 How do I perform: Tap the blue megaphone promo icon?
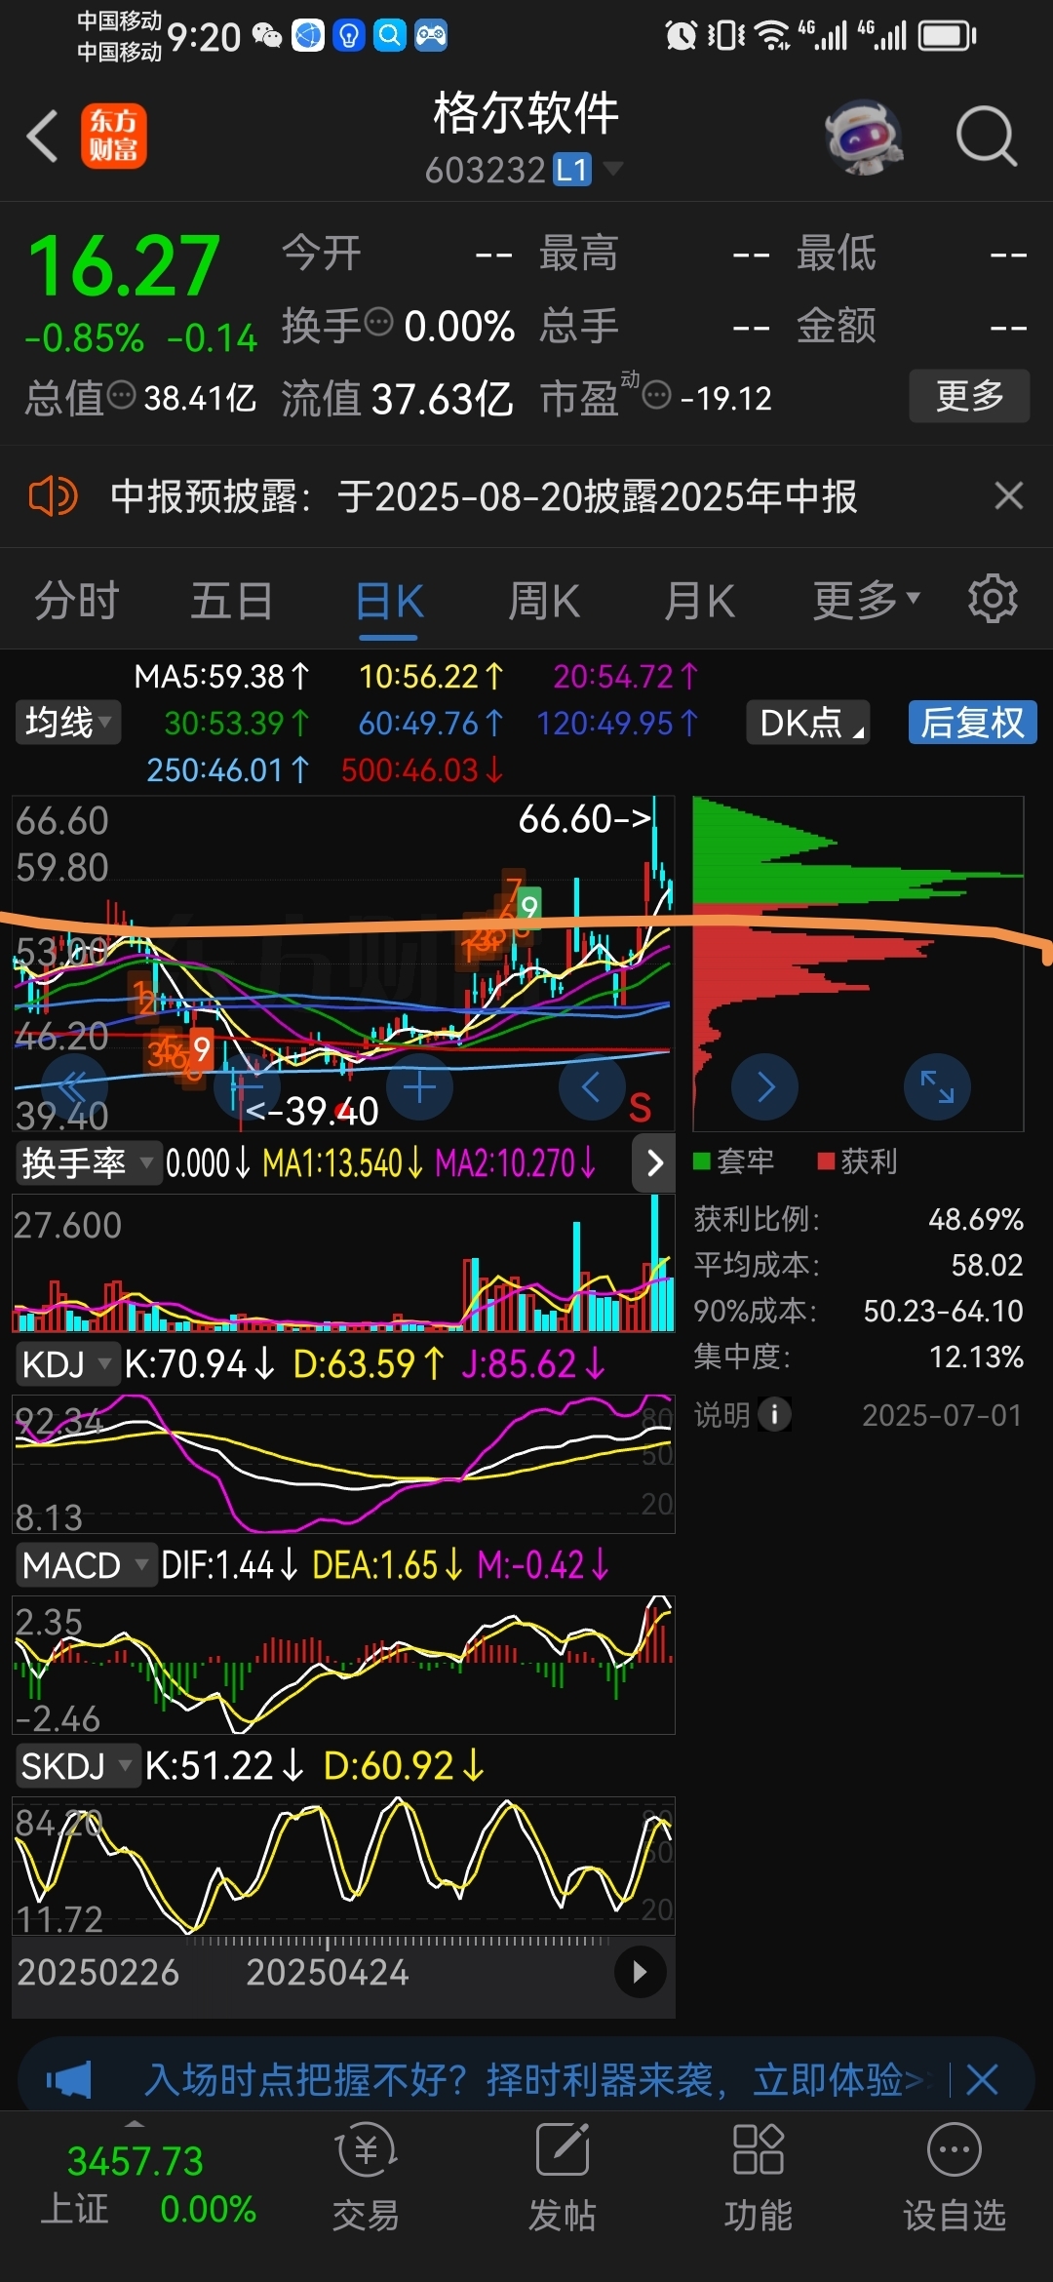pos(70,2080)
